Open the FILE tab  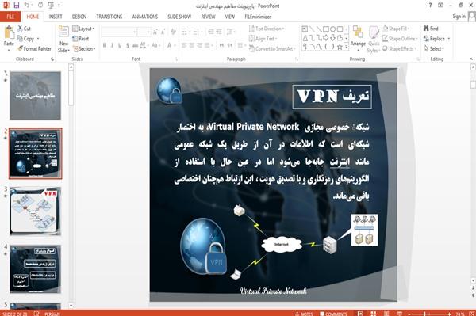(10, 17)
